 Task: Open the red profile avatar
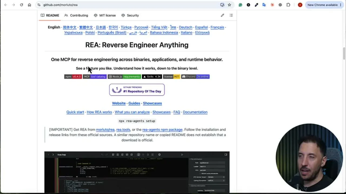point(300,5)
